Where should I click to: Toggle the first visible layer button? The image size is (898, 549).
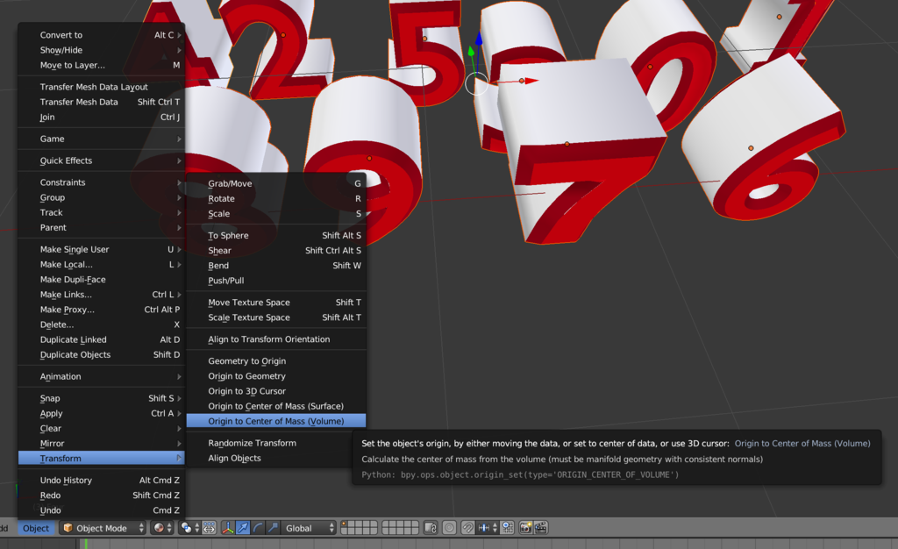pos(346,524)
